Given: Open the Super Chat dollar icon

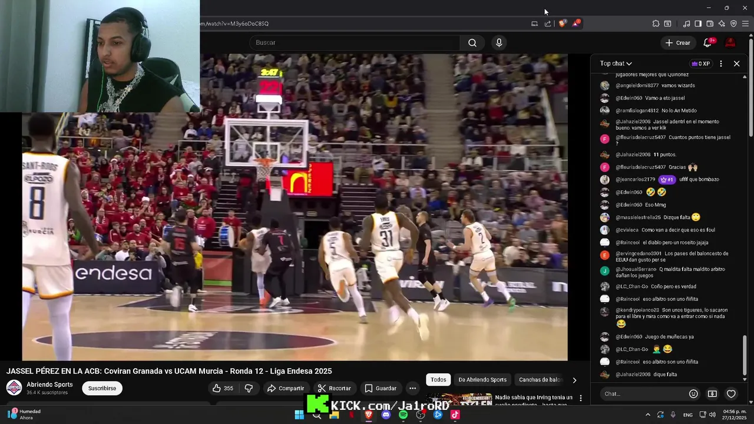Looking at the screenshot, I should [712, 393].
